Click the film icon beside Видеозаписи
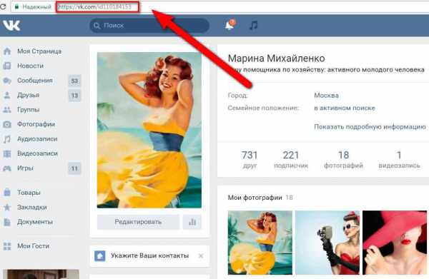 7,153
